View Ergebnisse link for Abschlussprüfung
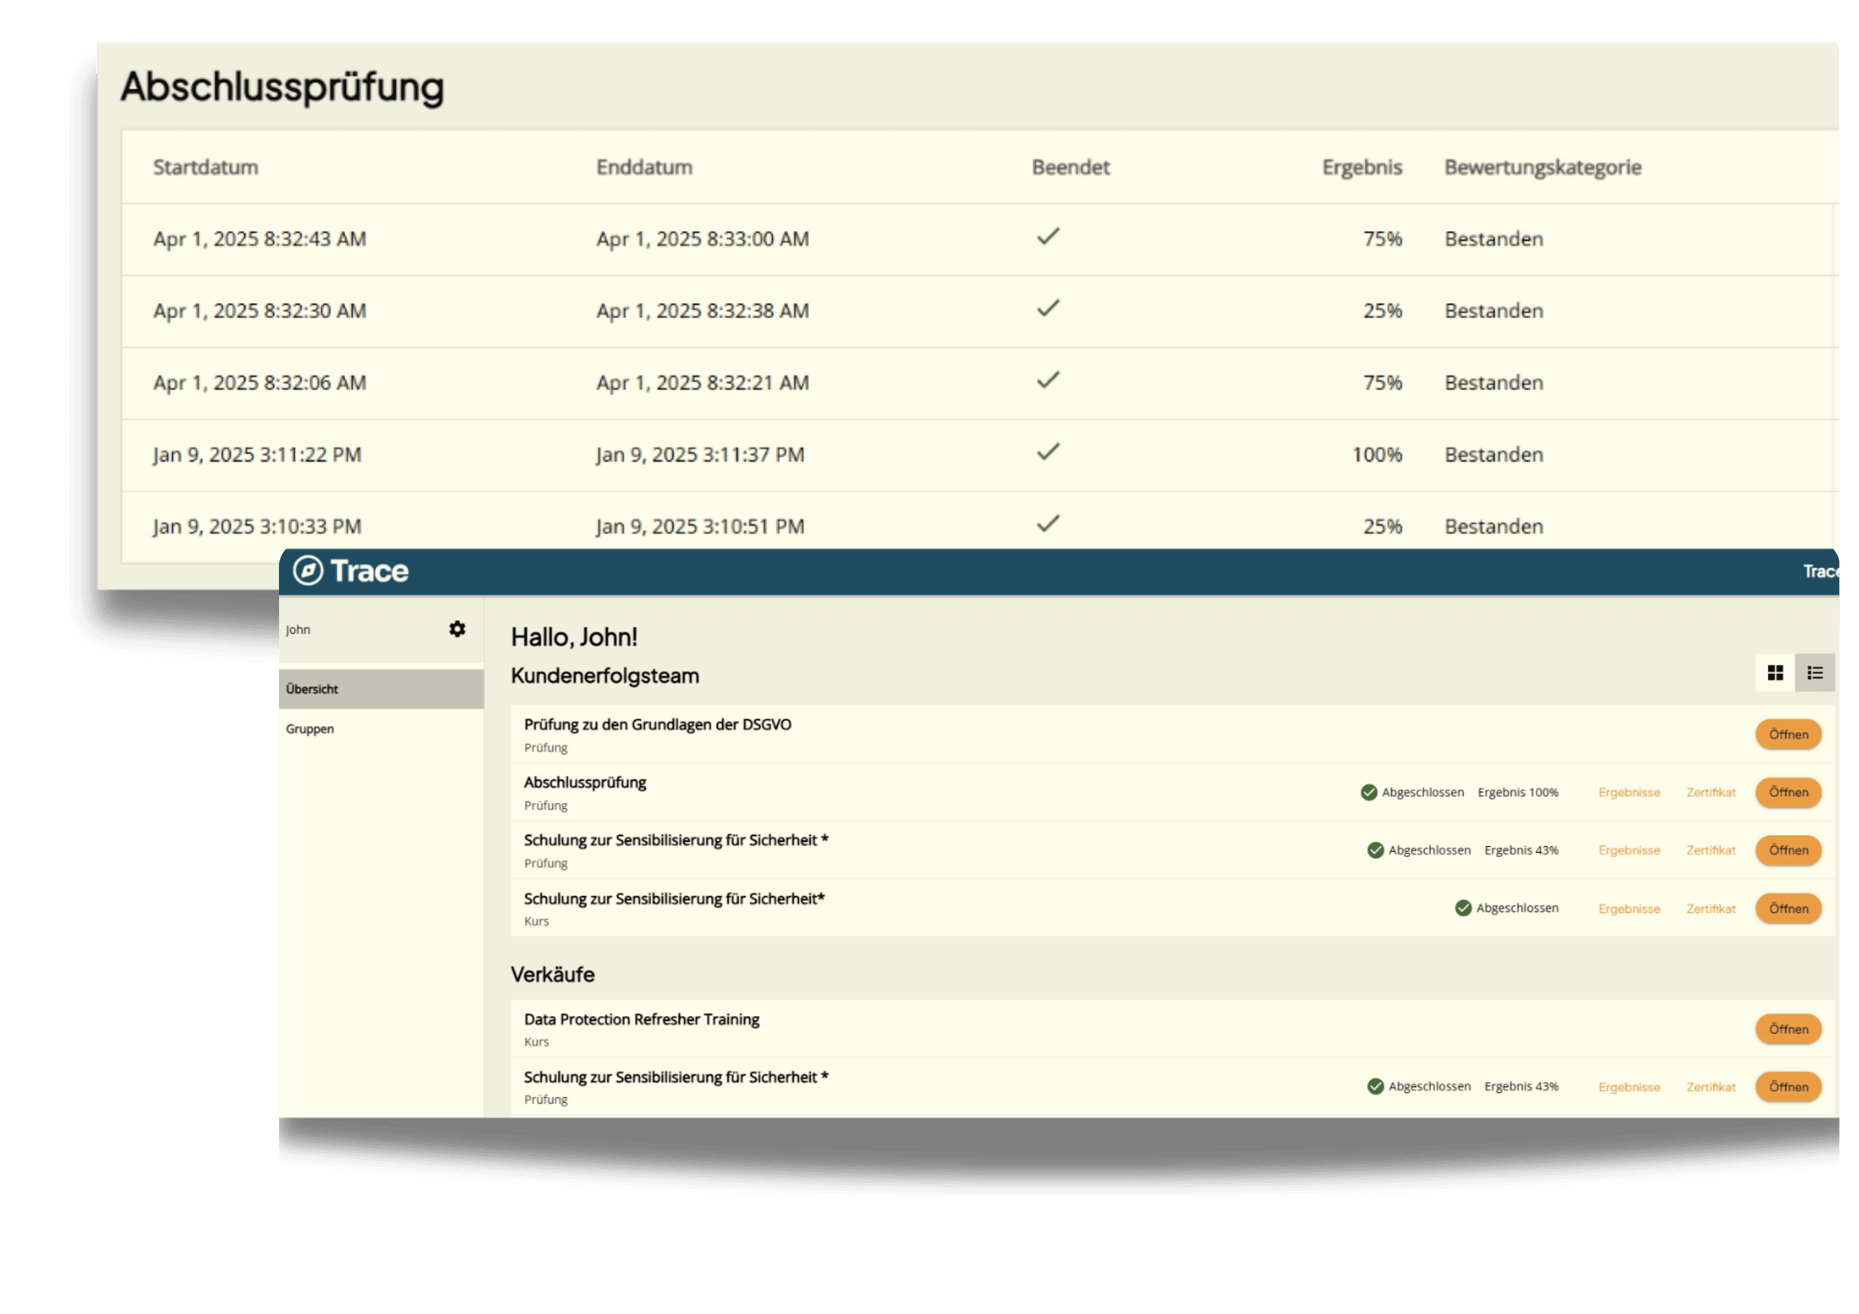This screenshot has height=1314, width=1859. click(1629, 792)
